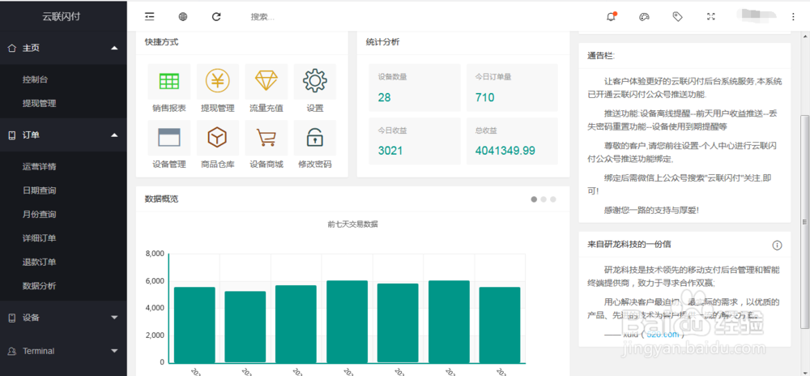
Task: Click the tag/note icon in top bar
Action: [677, 16]
